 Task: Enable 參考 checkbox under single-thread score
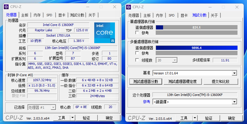point(137,33)
